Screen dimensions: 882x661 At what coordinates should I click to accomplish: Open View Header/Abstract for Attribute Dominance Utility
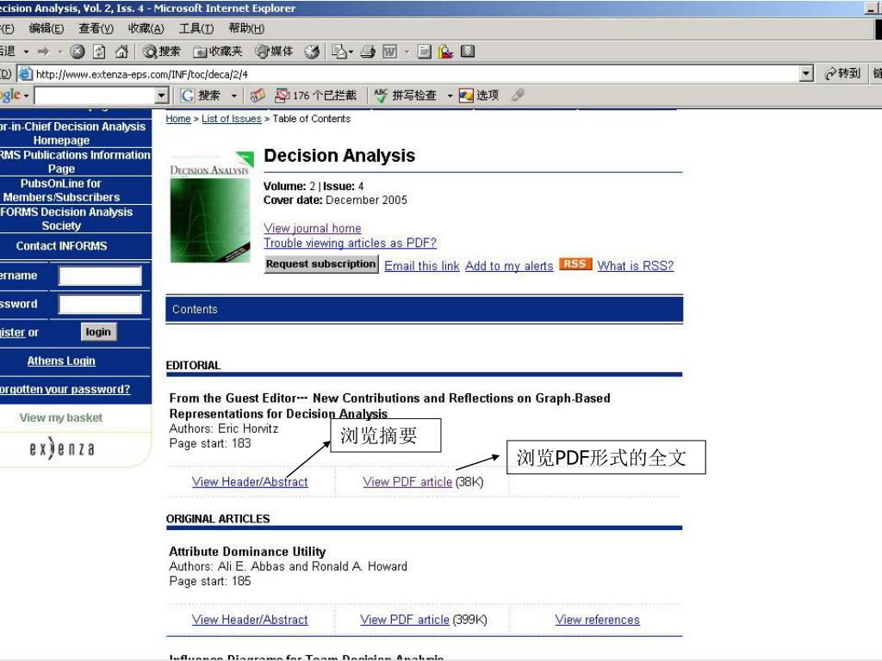tap(250, 620)
